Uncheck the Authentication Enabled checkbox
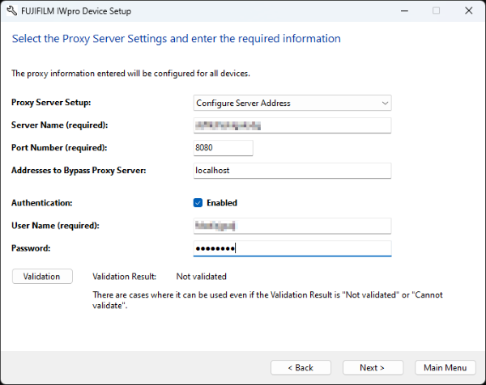The height and width of the screenshot is (385, 486). (198, 203)
